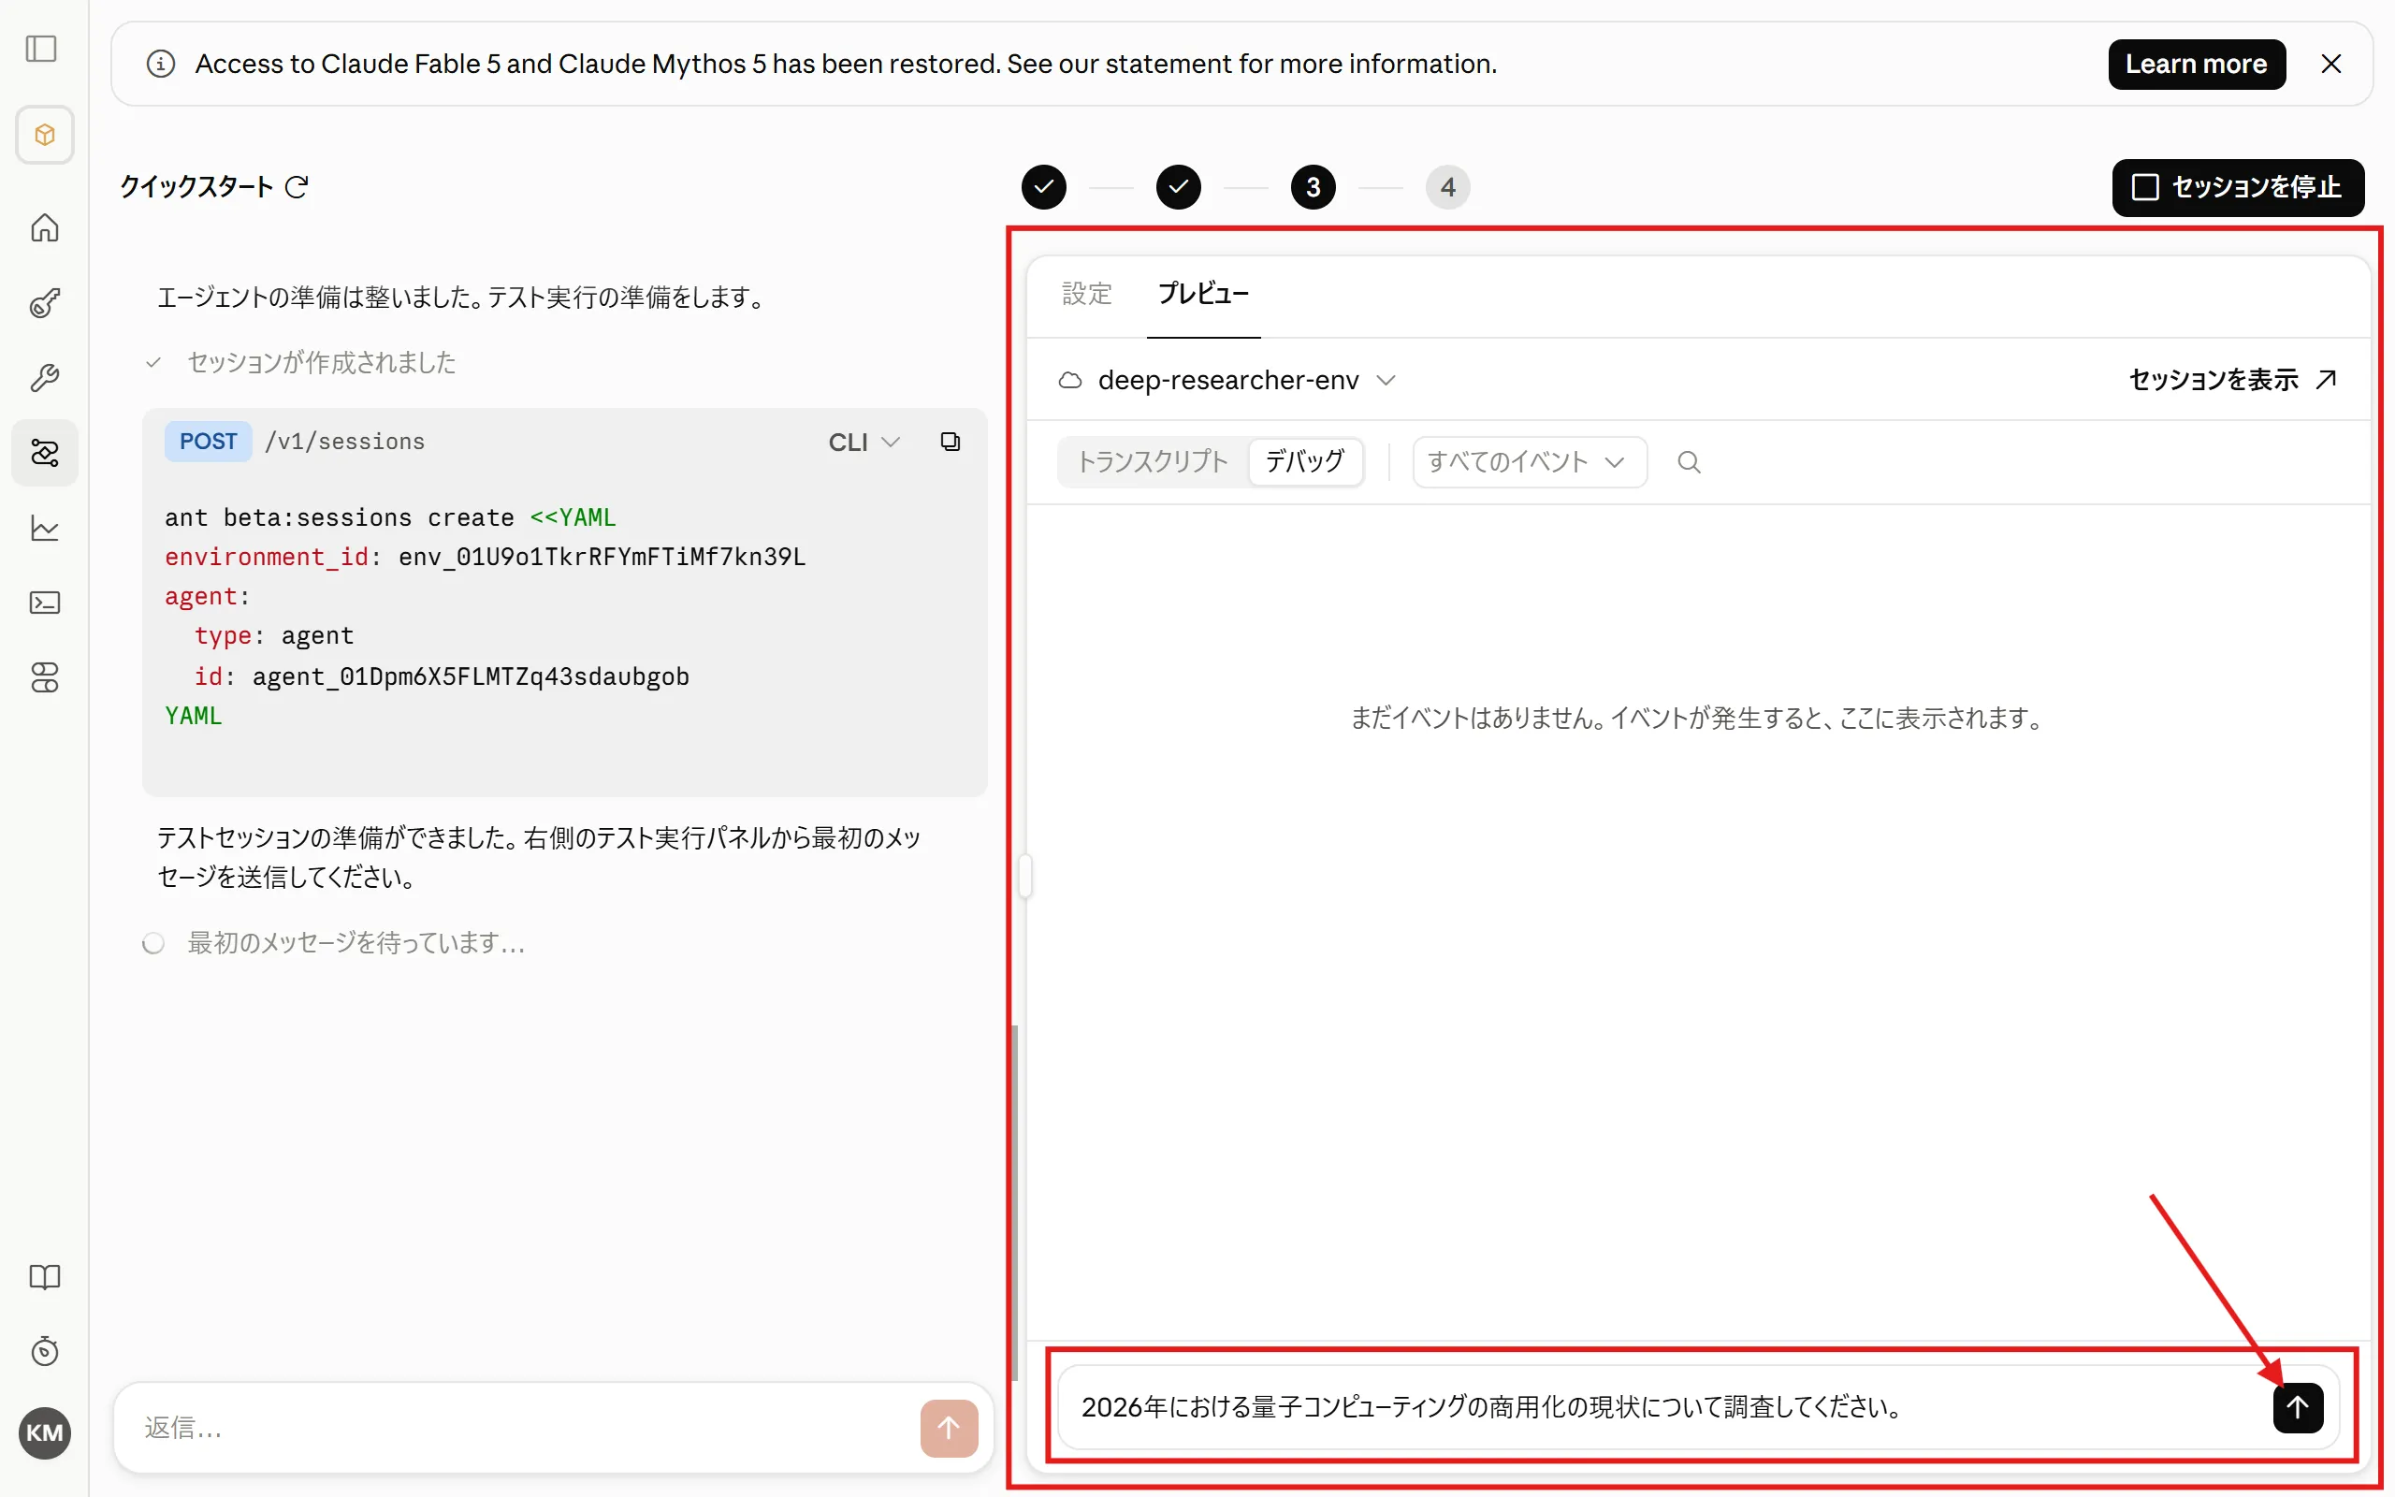
Task: Click the left panel scrollbar
Action: point(1013,1203)
